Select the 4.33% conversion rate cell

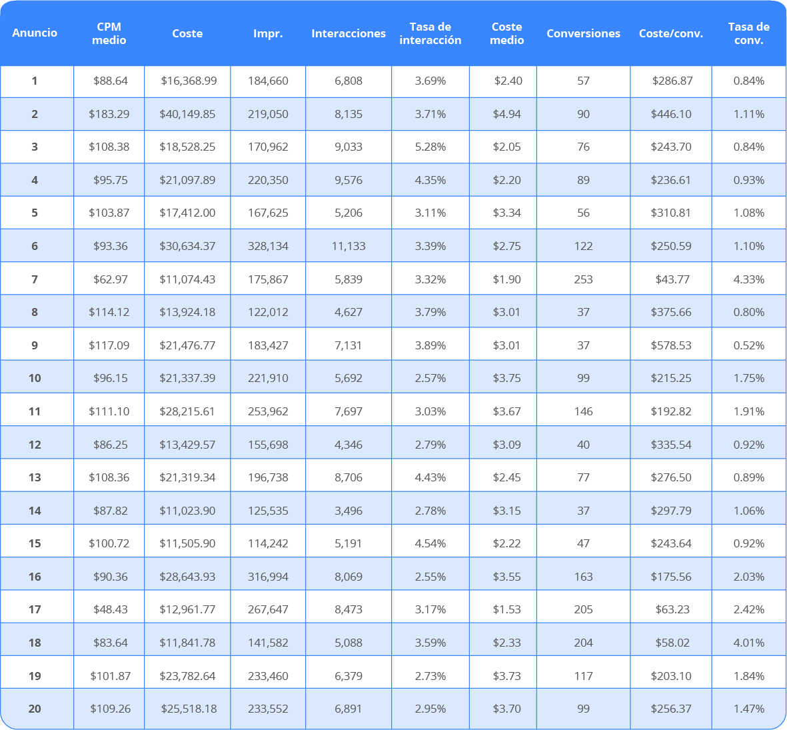point(748,279)
